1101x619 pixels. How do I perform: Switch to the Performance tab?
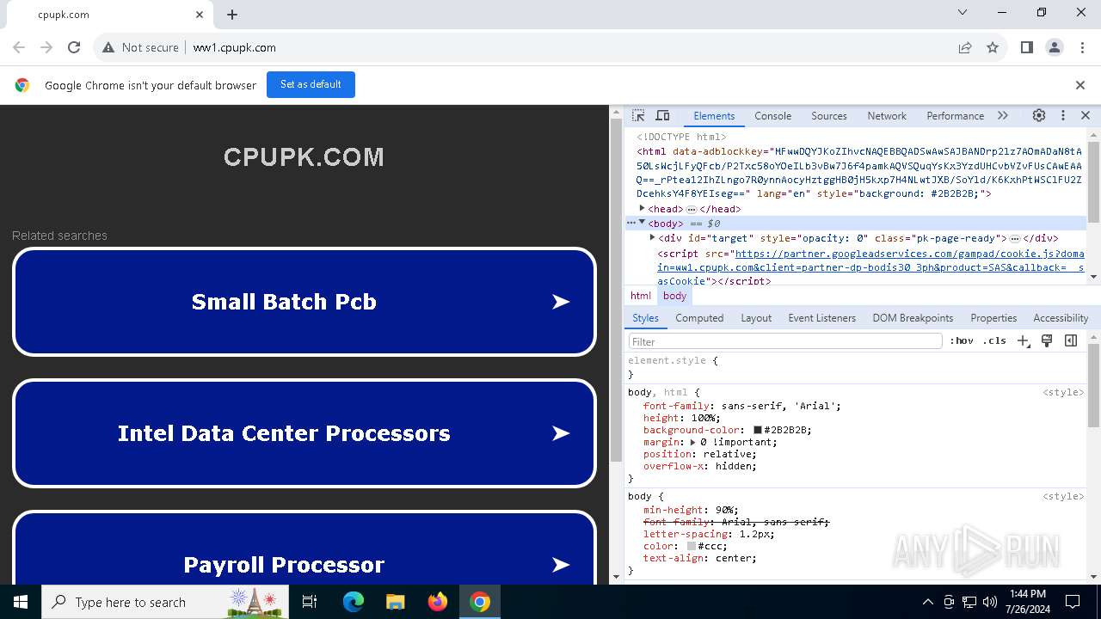click(x=955, y=115)
